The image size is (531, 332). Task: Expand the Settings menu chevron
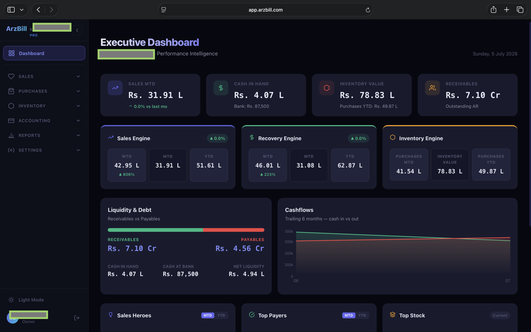click(78, 150)
